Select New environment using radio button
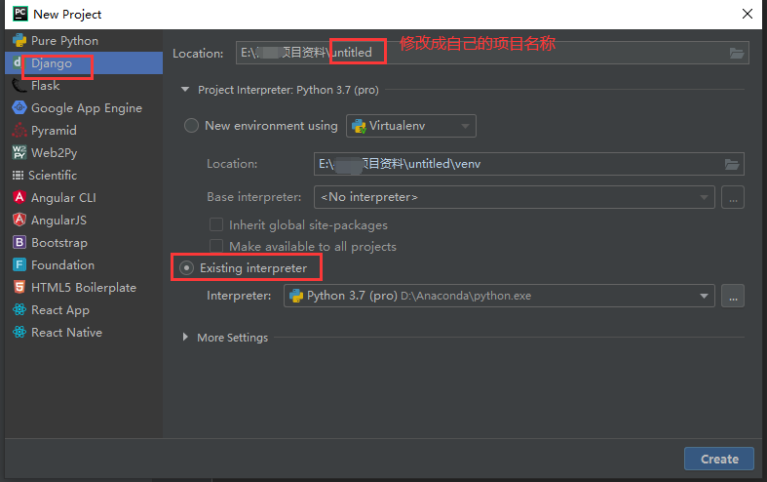Image resolution: width=767 pixels, height=482 pixels. 191,126
